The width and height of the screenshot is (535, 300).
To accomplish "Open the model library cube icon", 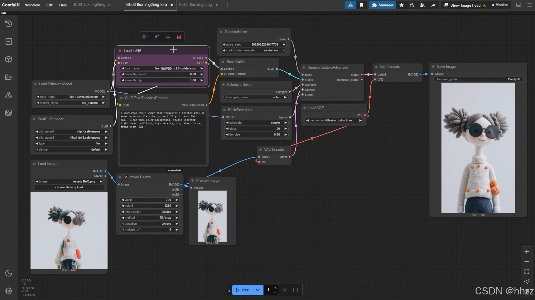I will 9,59.
